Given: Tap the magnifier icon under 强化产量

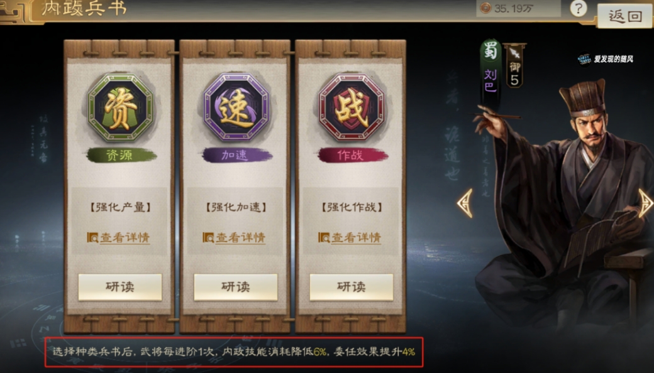Looking at the screenshot, I should click(x=92, y=238).
